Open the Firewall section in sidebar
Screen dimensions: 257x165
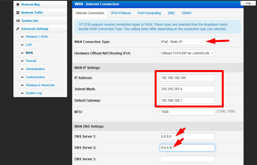click(31, 61)
